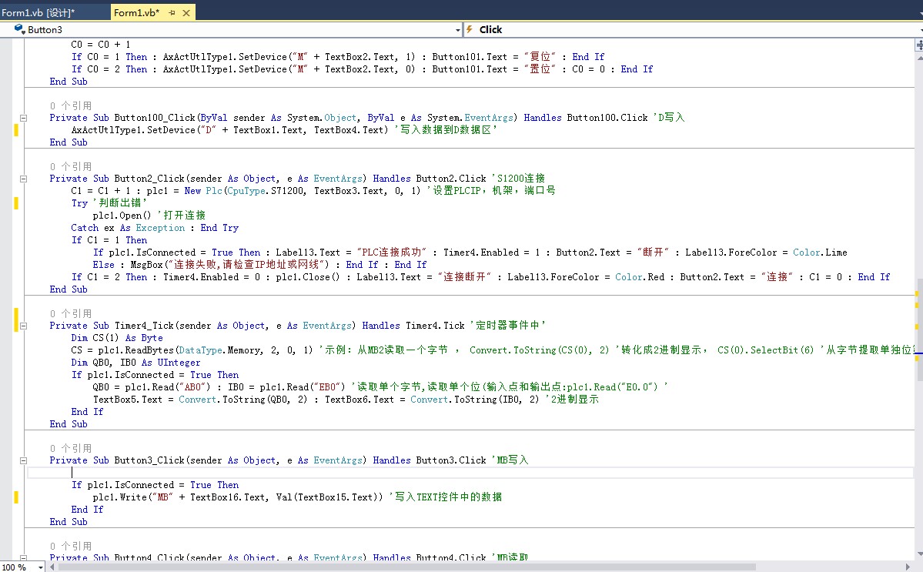Click 'Timer4_Tick' in the sub declaration
923x572 pixels.
(144, 326)
